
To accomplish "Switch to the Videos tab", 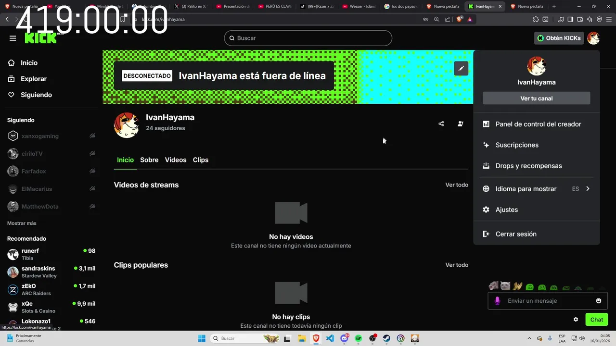I will 176,160.
